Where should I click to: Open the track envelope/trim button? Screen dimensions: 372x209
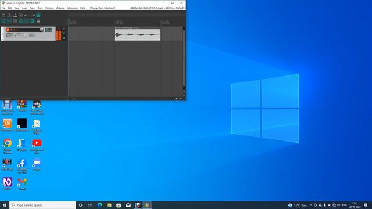(18, 35)
